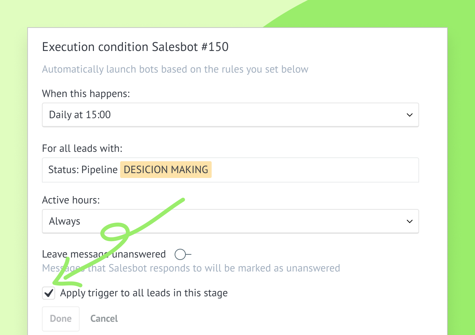Click the Execution condition Salesbot #150 title
The width and height of the screenshot is (475, 335).
tap(136, 47)
